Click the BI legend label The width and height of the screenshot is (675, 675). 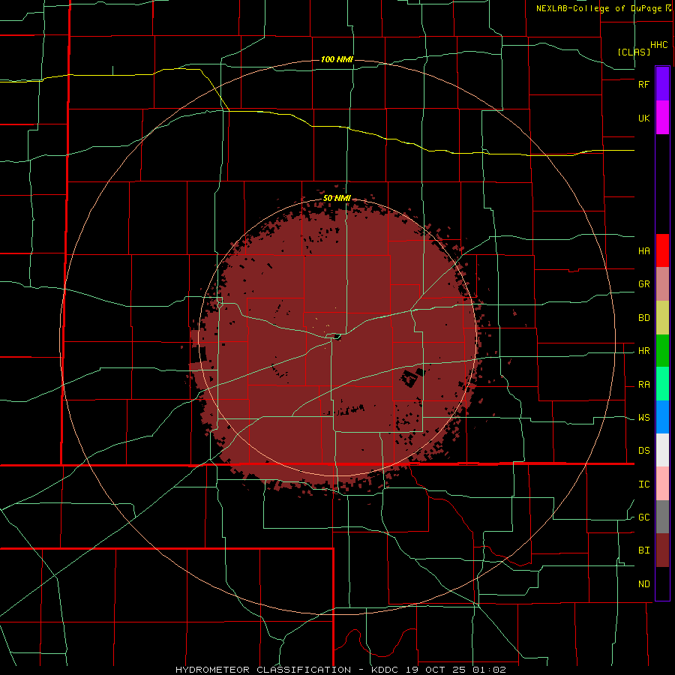(x=643, y=550)
